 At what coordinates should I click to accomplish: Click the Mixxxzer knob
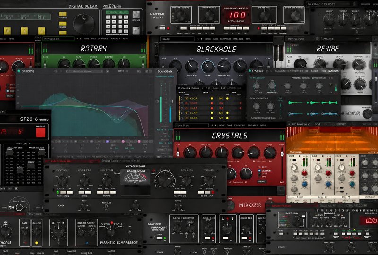231,205
